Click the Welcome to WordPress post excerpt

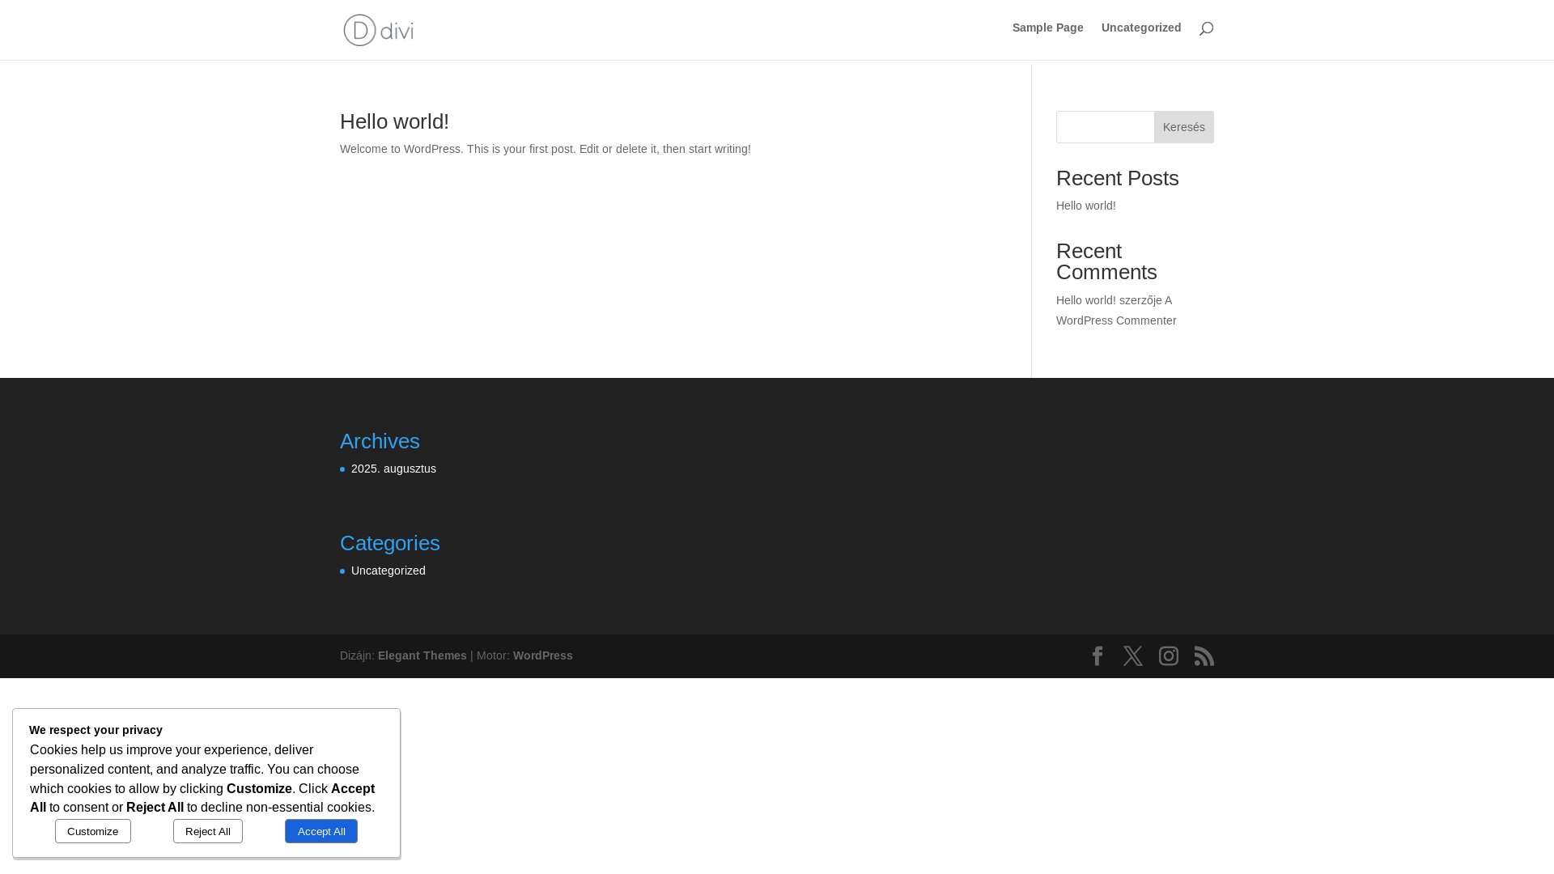[x=546, y=149]
